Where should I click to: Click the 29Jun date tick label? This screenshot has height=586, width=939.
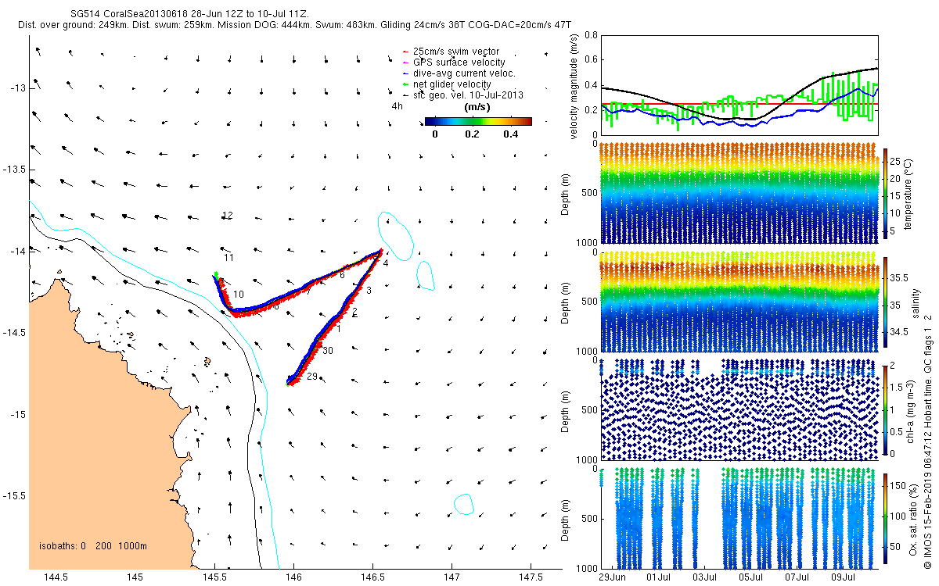(x=613, y=577)
